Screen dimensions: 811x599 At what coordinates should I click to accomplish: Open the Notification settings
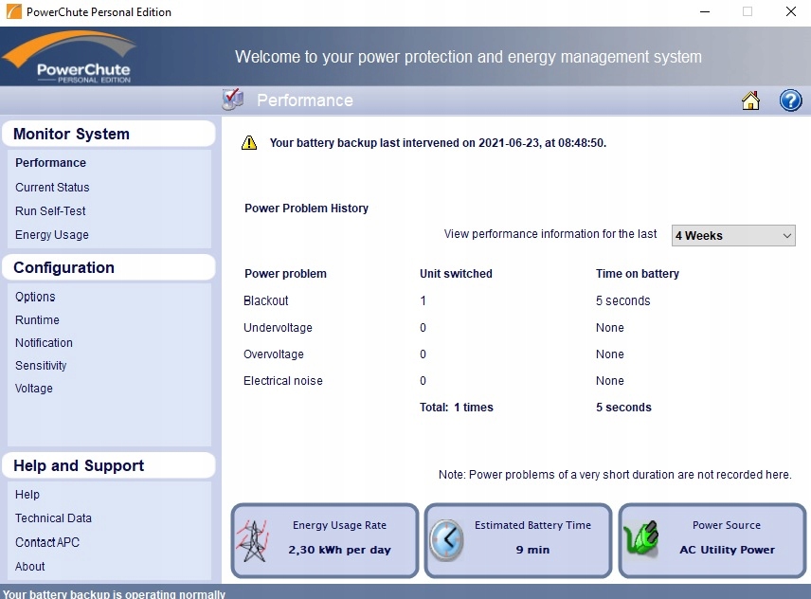pyautogui.click(x=44, y=343)
